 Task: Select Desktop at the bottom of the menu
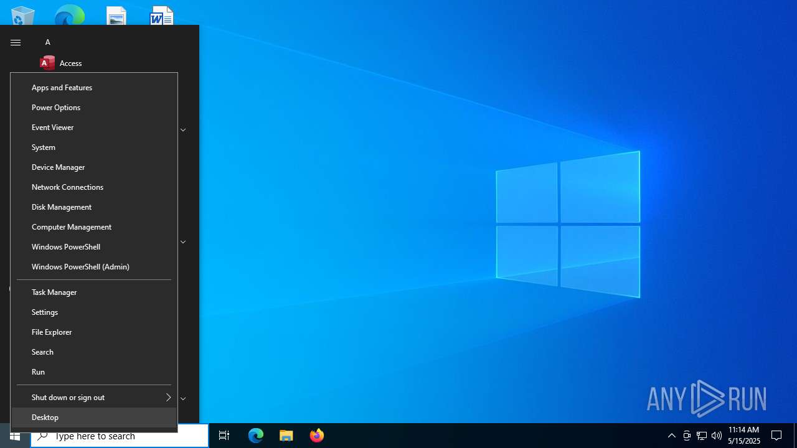pos(94,418)
